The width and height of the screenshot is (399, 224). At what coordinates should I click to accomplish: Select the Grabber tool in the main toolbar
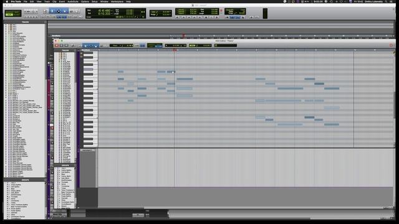tap(65, 11)
